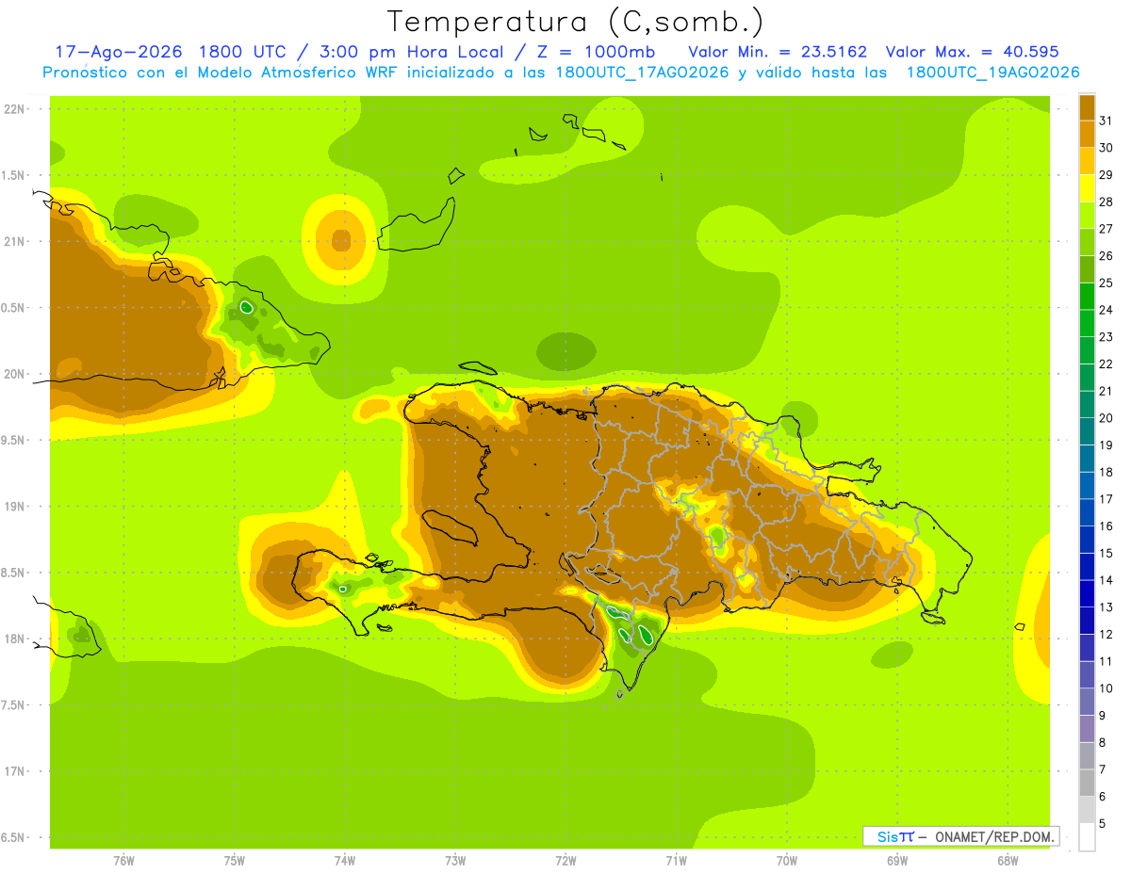Click green color bar segment between 23 and 24
This screenshot has height=873, width=1131.
(1087, 323)
